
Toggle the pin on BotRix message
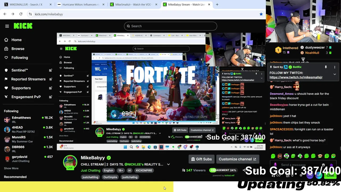coord(326,67)
